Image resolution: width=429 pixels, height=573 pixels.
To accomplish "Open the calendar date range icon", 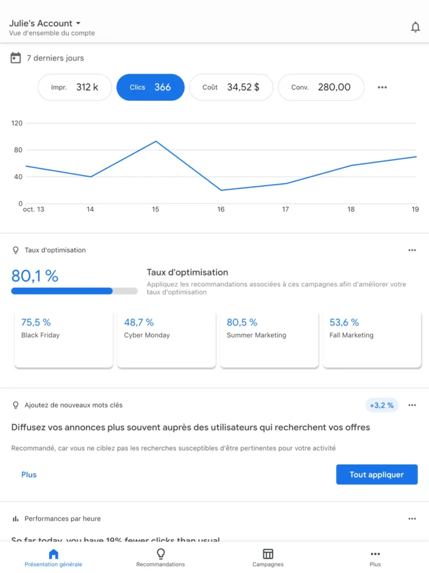I will tap(16, 58).
